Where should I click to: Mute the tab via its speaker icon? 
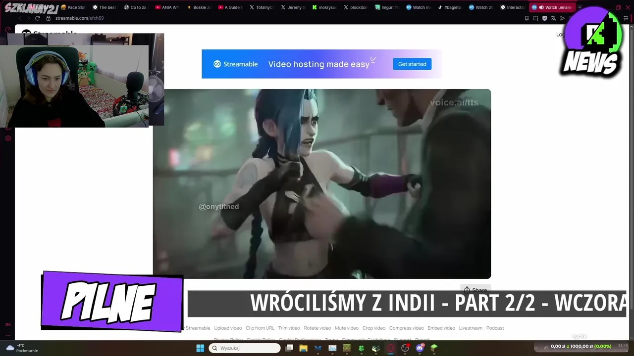tap(541, 7)
